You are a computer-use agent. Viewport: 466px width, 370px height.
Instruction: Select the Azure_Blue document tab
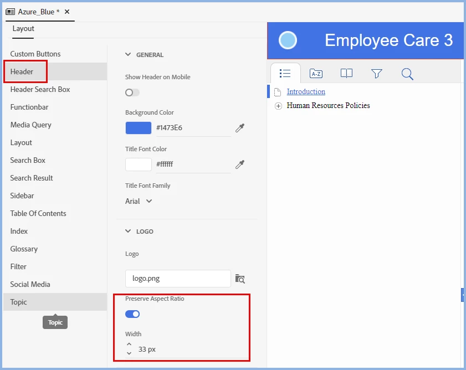pyautogui.click(x=39, y=12)
